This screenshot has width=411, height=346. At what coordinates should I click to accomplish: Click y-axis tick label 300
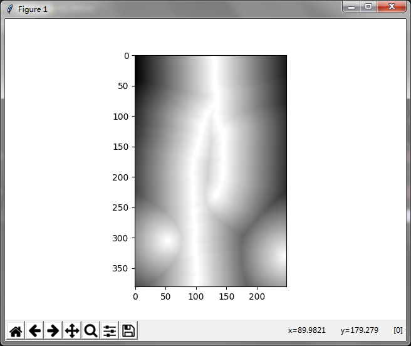120,238
